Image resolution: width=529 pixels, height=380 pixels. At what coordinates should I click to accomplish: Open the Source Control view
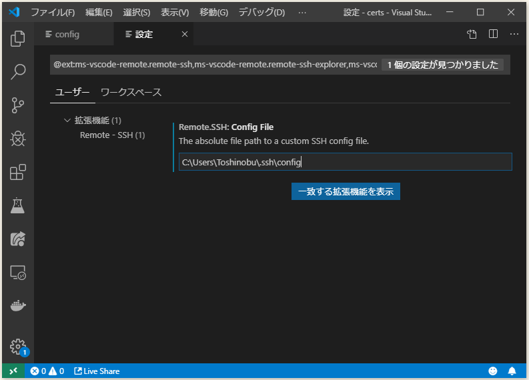pyautogui.click(x=17, y=105)
